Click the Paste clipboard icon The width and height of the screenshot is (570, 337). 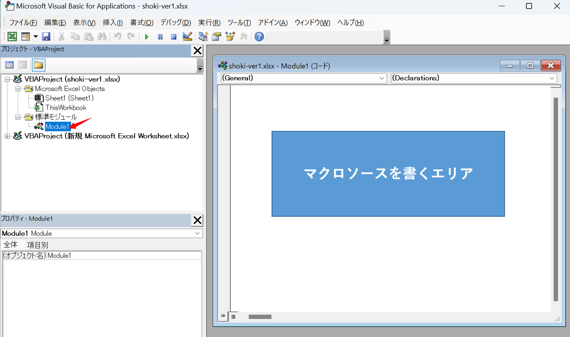pyautogui.click(x=89, y=37)
